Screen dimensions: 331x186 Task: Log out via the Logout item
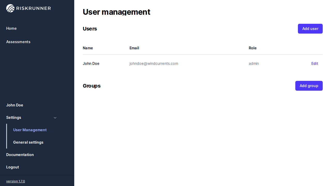12,167
